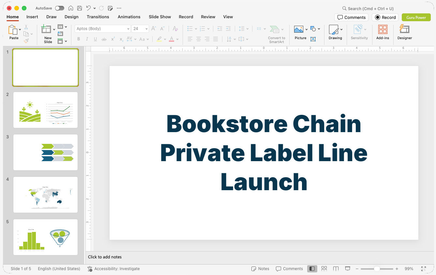
Task: Click Comments in the status bar
Action: (x=289, y=269)
